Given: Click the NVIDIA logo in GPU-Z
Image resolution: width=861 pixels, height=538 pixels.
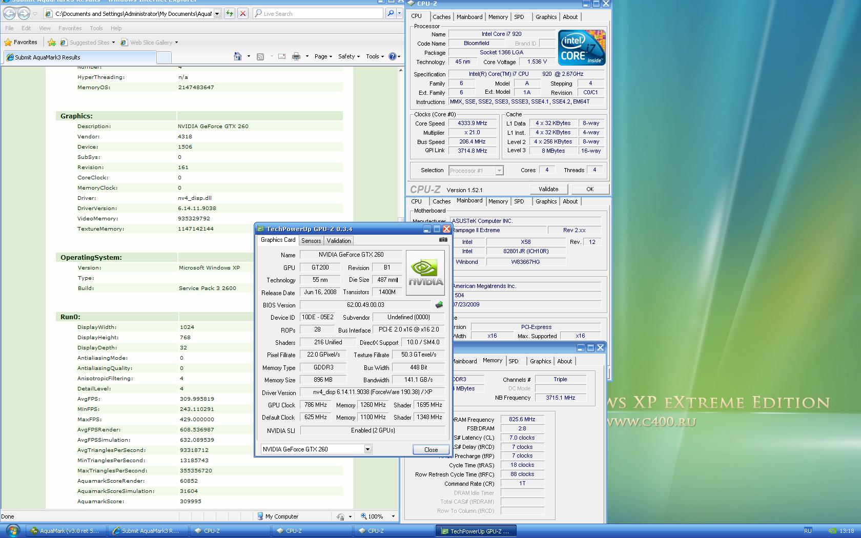Looking at the screenshot, I should point(425,273).
